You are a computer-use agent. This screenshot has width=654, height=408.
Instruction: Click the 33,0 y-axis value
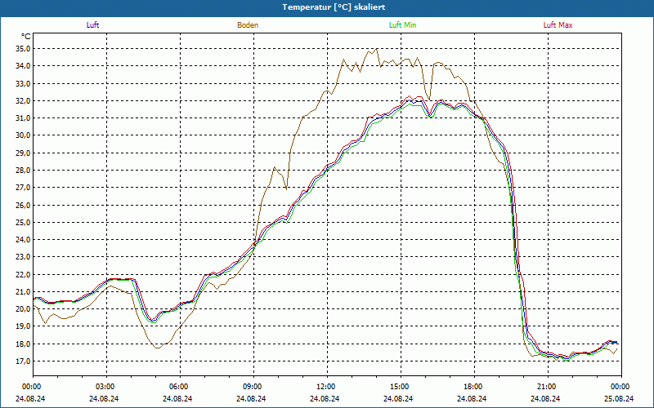(x=24, y=83)
